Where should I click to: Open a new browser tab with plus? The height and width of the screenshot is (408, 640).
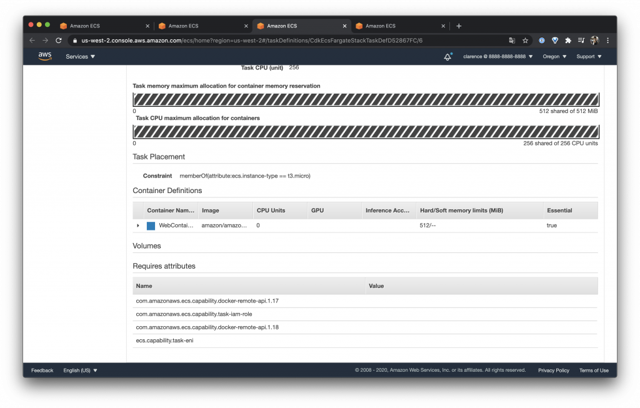(x=459, y=26)
